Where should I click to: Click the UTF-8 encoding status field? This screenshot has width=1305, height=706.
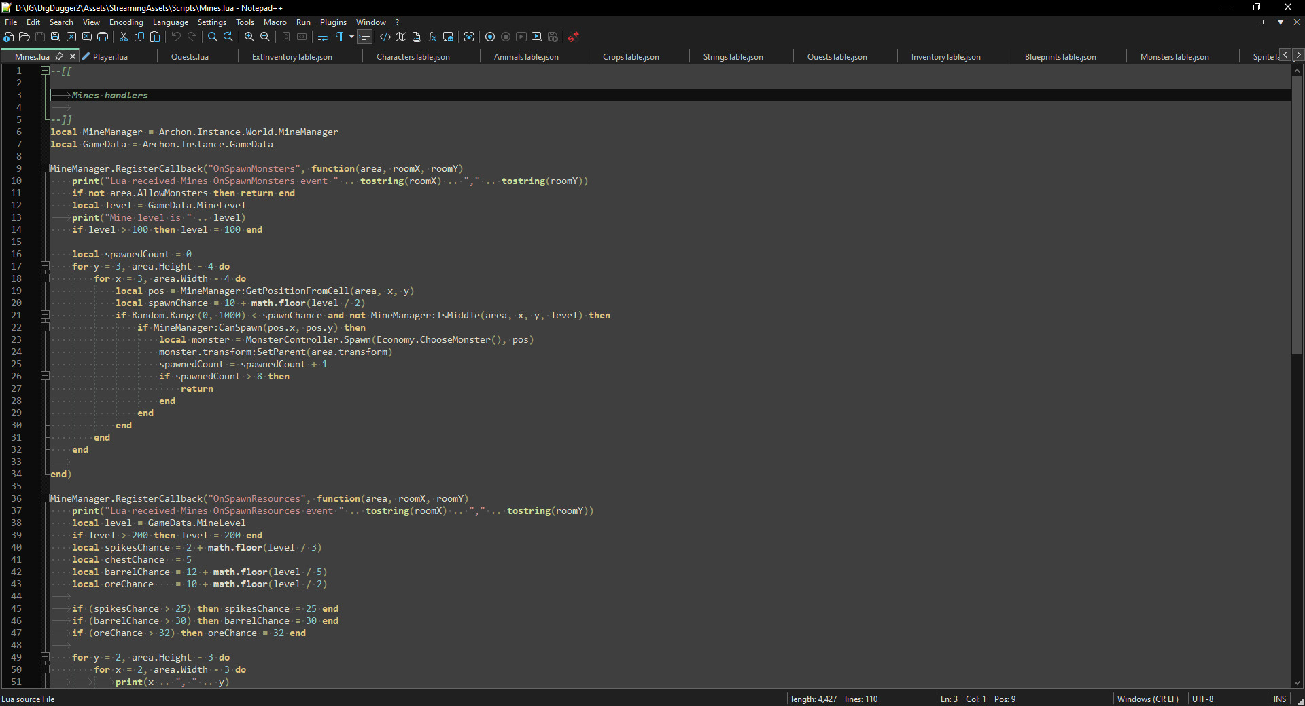1202,699
